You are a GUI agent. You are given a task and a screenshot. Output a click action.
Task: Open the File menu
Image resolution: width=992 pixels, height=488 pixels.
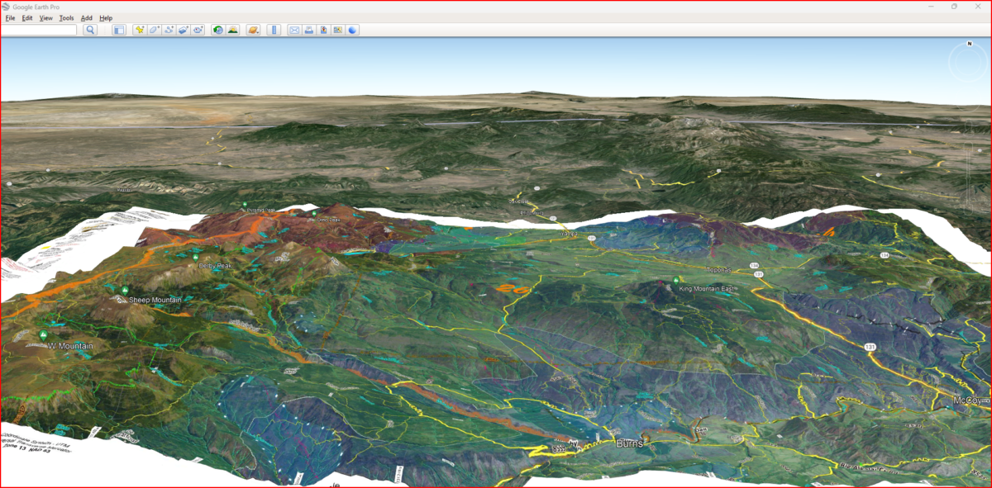coord(10,17)
